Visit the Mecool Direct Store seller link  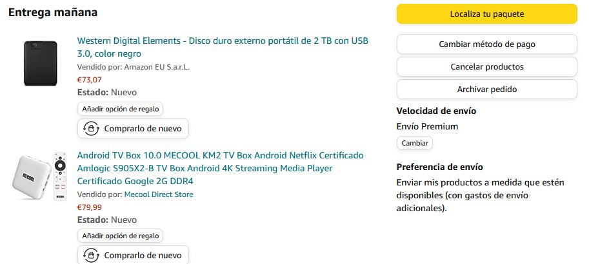click(159, 194)
